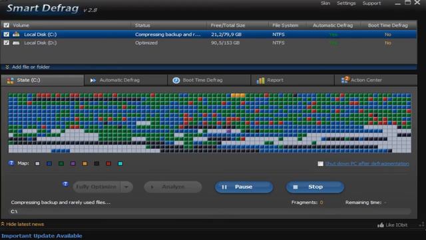
Task: Click the 21,2/79,9 GB size cell
Action: [x=226, y=35]
